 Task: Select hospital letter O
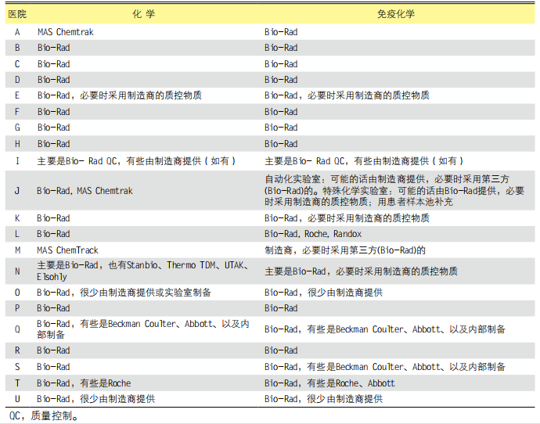tap(17, 293)
